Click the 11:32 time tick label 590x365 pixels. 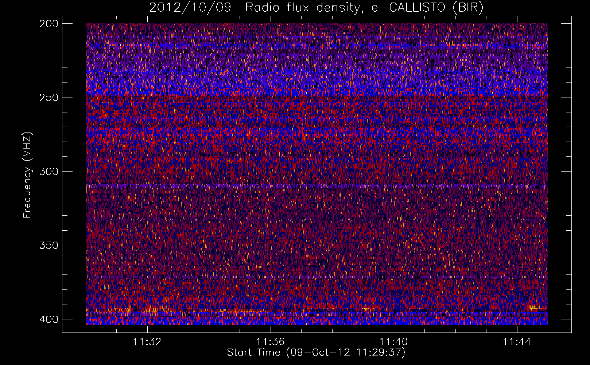click(x=147, y=342)
